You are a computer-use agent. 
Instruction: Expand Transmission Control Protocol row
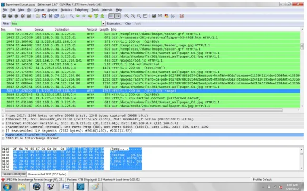pyautogui.click(x=3, y=127)
